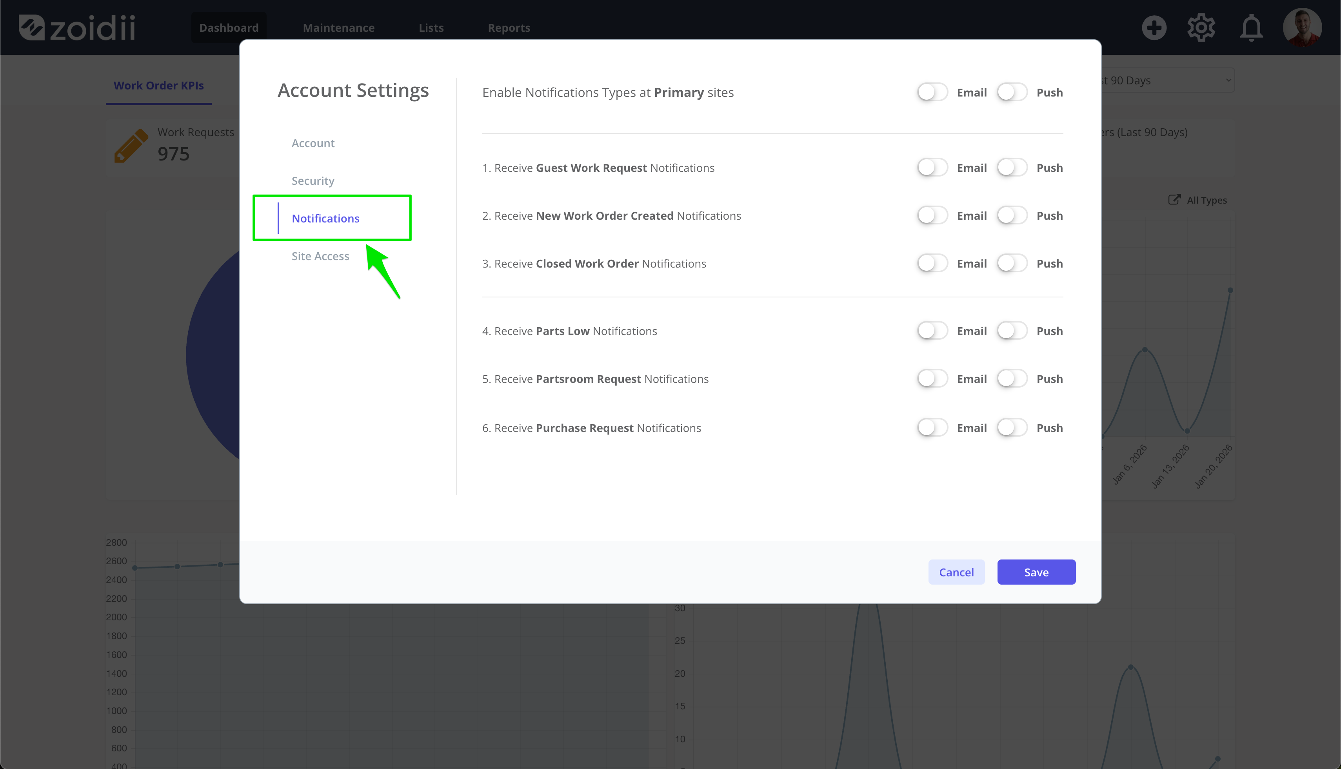Click the All Types link
Screen dimensions: 1341x769
[x=1207, y=200]
